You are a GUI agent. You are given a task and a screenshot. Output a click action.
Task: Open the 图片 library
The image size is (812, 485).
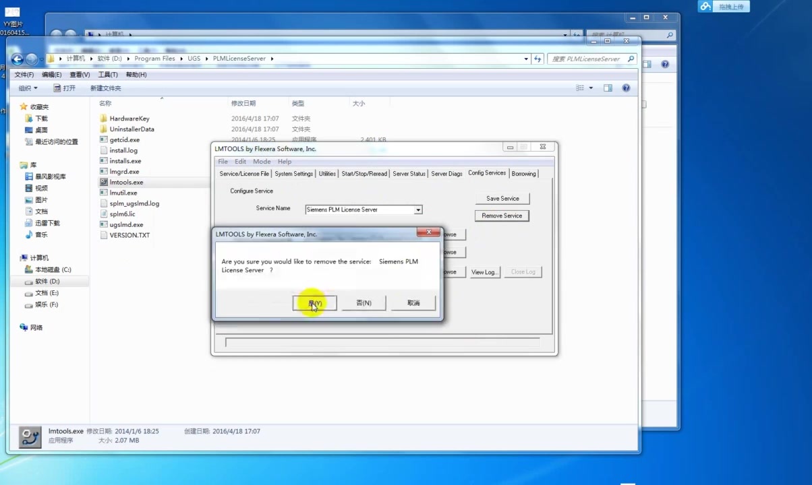[x=41, y=200]
